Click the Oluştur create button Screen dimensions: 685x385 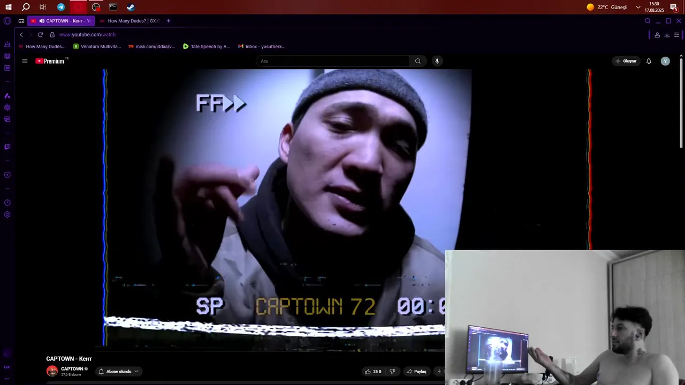tap(626, 61)
